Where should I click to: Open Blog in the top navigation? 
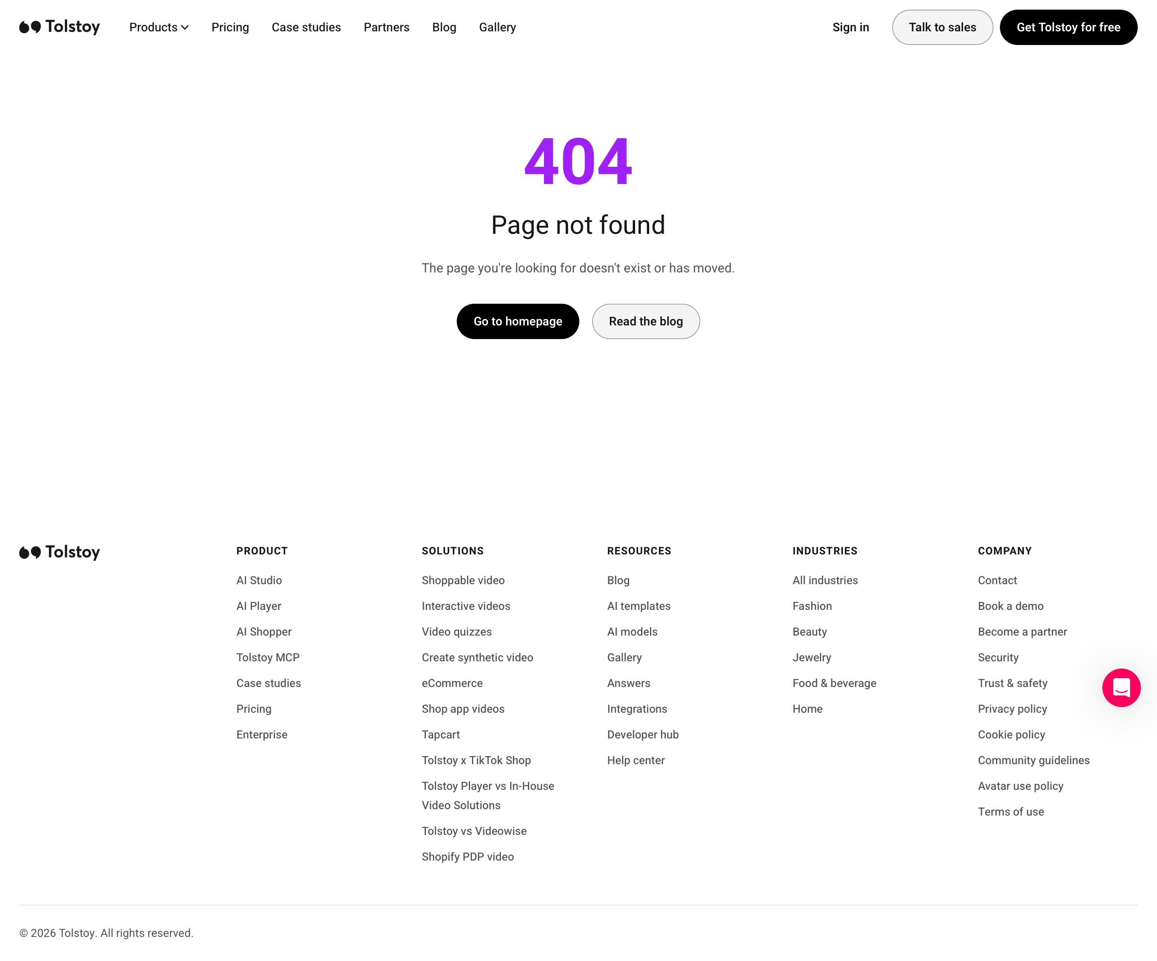pos(444,27)
